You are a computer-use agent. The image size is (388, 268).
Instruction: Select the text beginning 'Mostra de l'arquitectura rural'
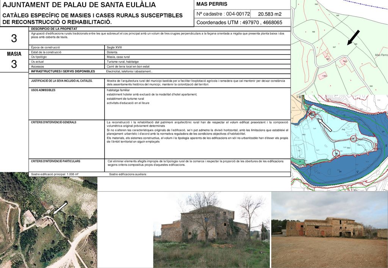pyautogui.click(x=196, y=83)
